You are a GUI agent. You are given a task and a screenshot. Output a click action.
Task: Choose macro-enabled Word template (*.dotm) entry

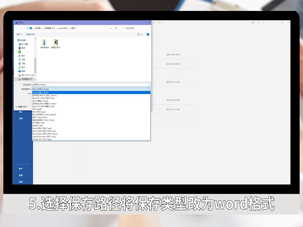[x=91, y=104]
